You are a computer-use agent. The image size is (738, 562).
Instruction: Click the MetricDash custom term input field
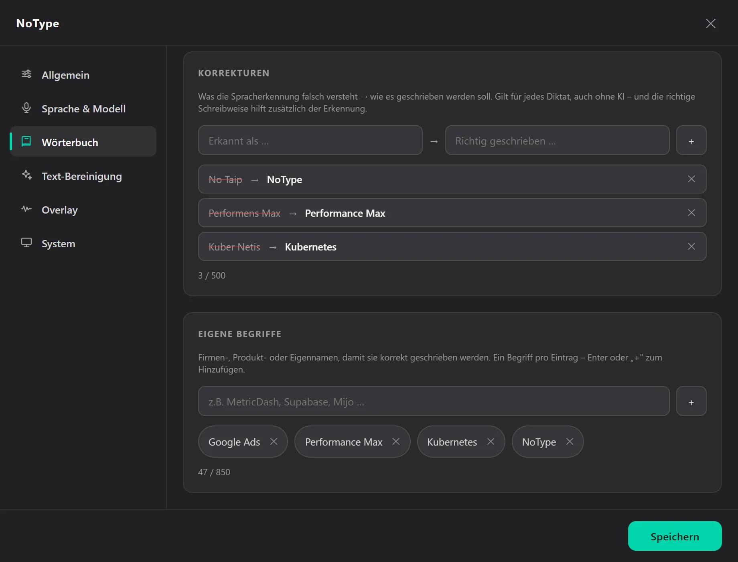click(434, 401)
